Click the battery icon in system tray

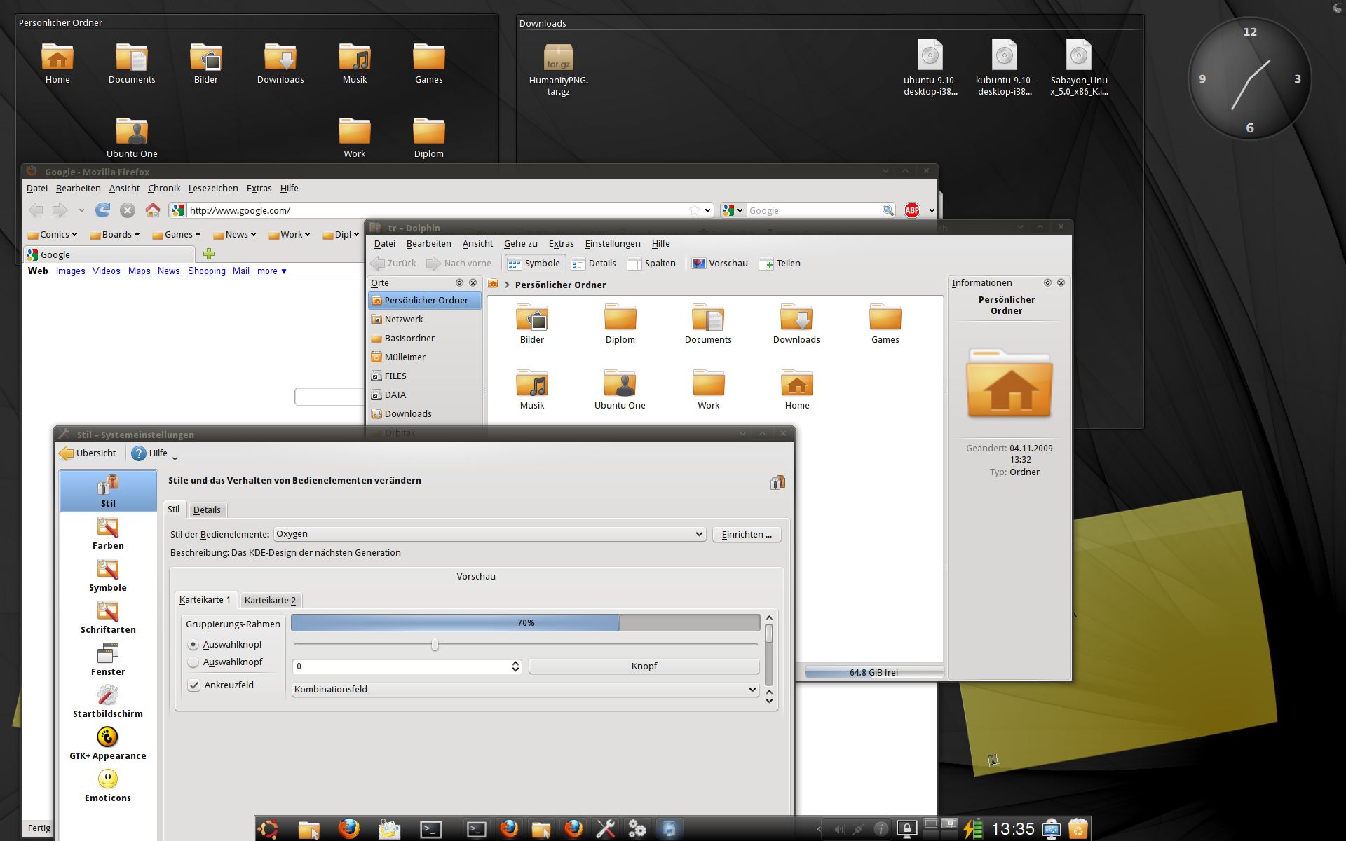(972, 829)
